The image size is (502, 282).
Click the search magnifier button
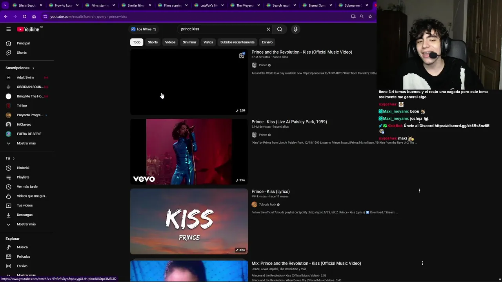pos(280,29)
